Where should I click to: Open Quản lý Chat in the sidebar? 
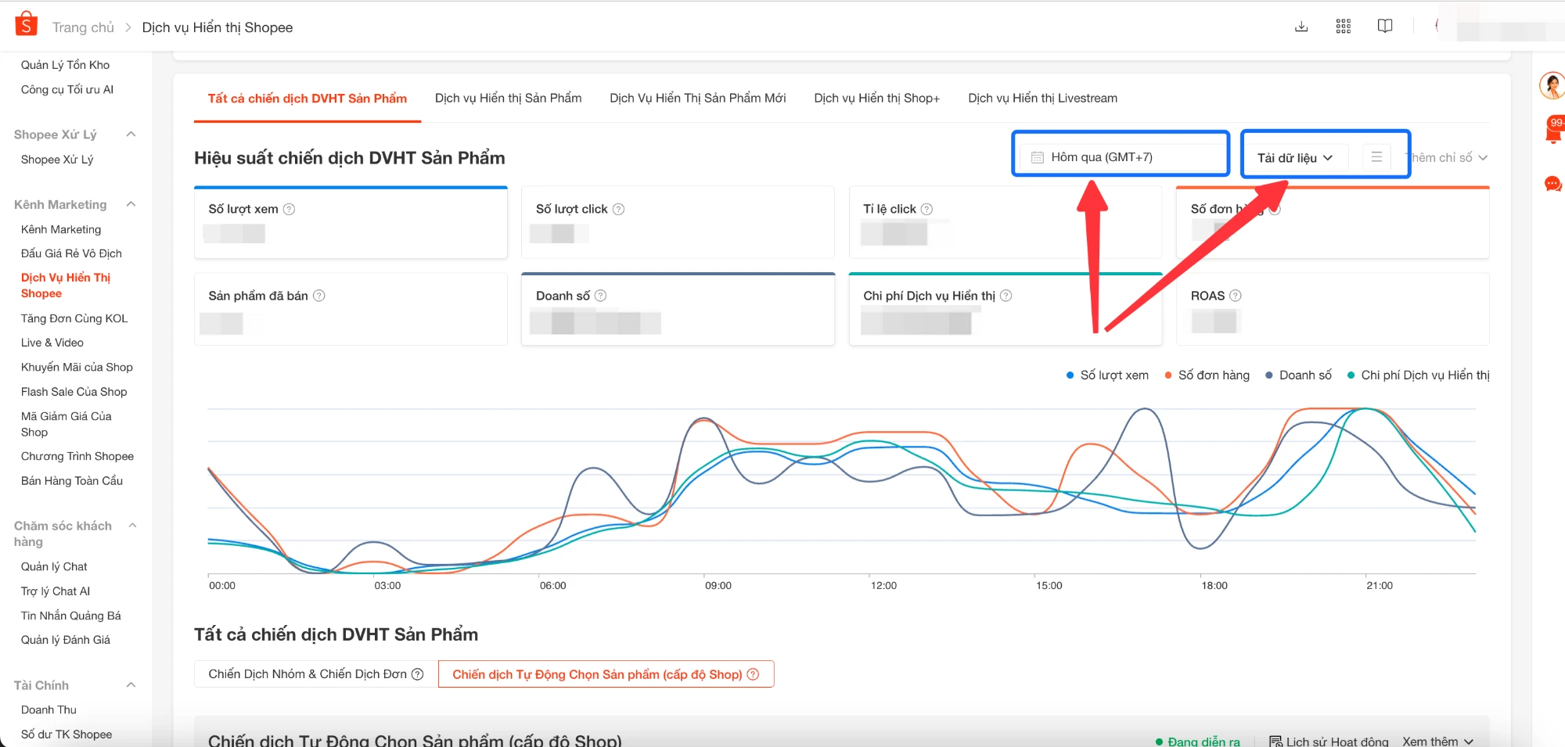click(54, 566)
